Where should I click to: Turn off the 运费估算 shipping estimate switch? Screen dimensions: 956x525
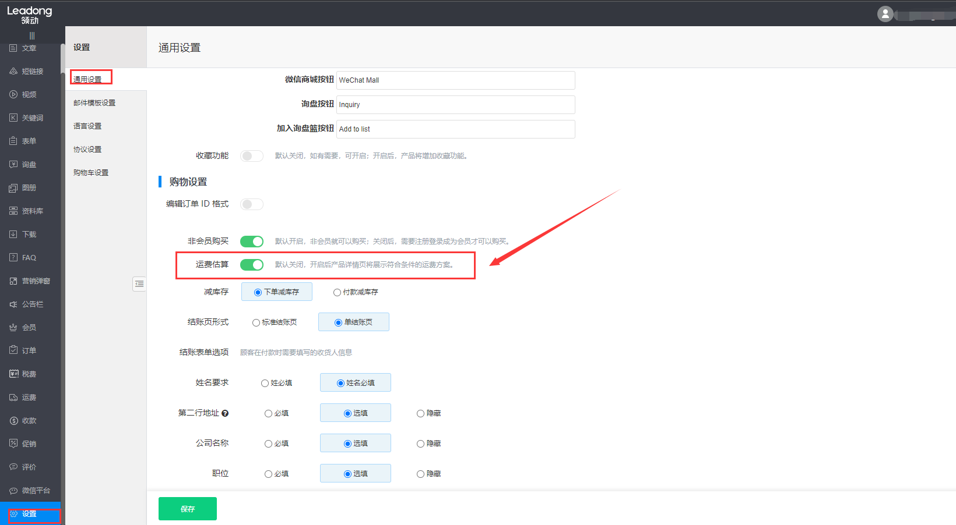coord(252,265)
